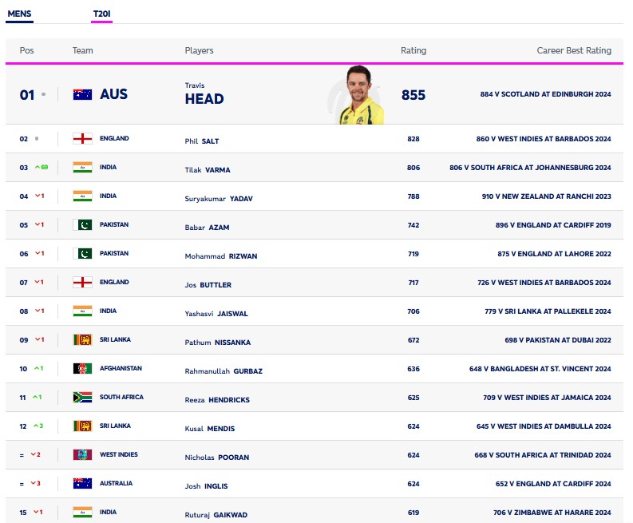The image size is (633, 523).
Task: Click South Africa flag in Hendricks row
Action: [x=82, y=398]
